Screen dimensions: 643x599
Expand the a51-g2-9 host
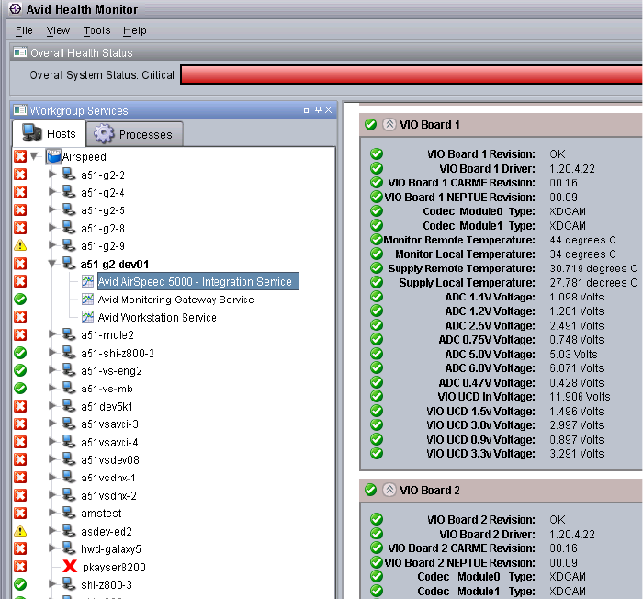coord(52,245)
